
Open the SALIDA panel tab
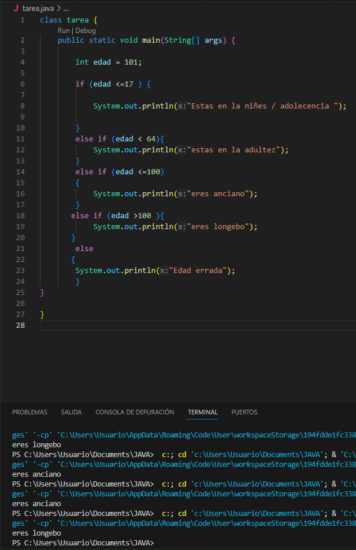pyautogui.click(x=71, y=412)
